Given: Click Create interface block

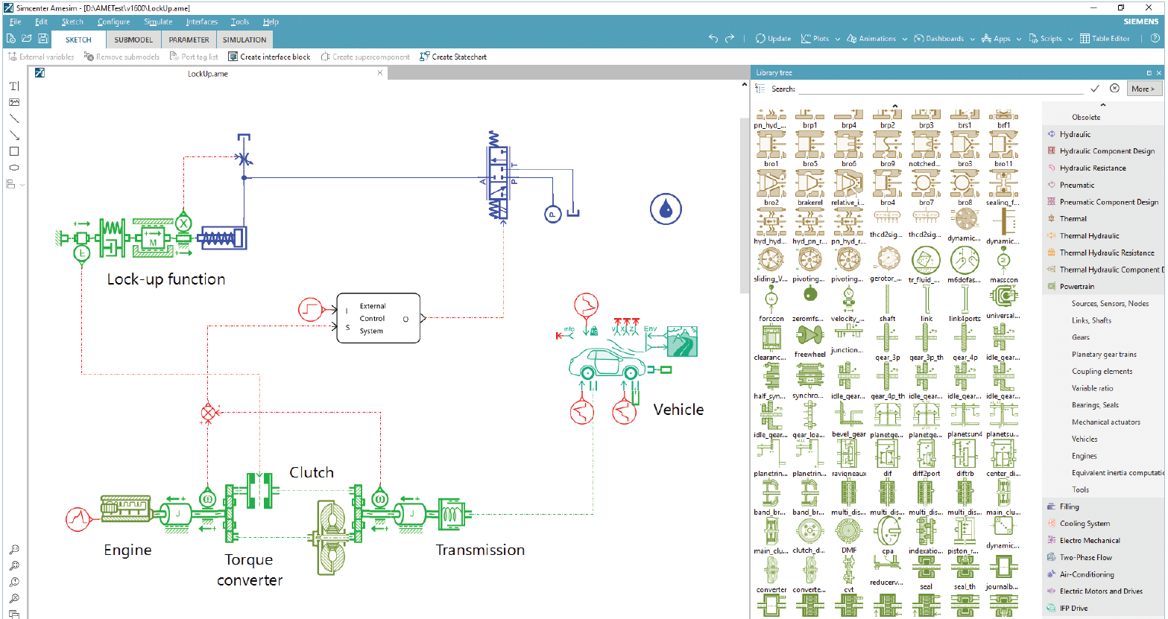Looking at the screenshot, I should pyautogui.click(x=269, y=57).
